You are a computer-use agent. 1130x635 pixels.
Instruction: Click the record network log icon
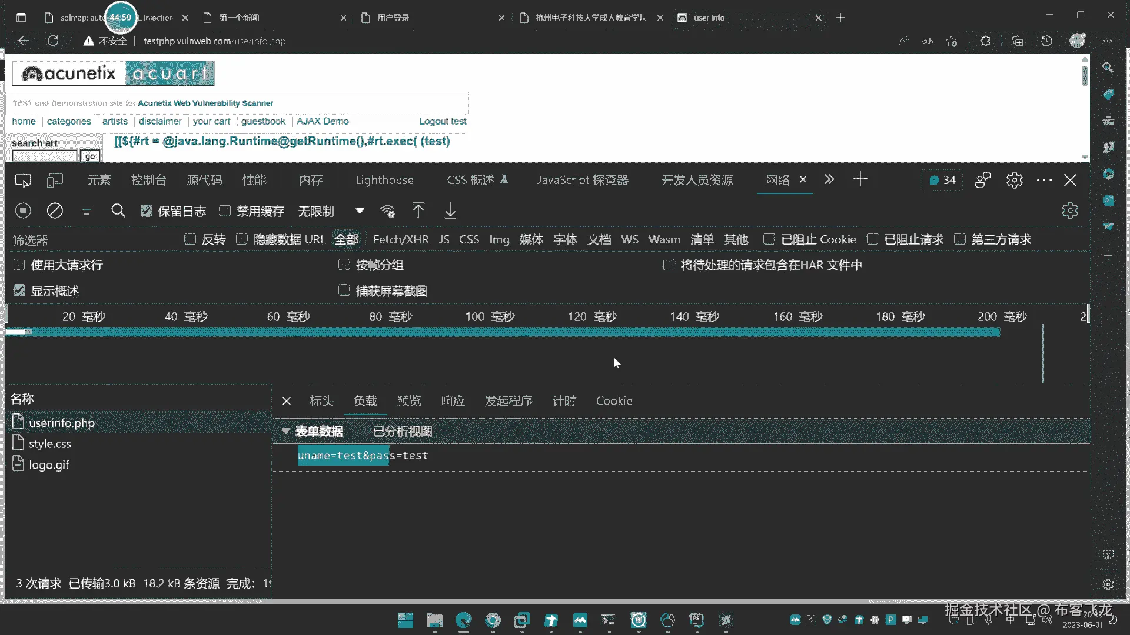[23, 210]
